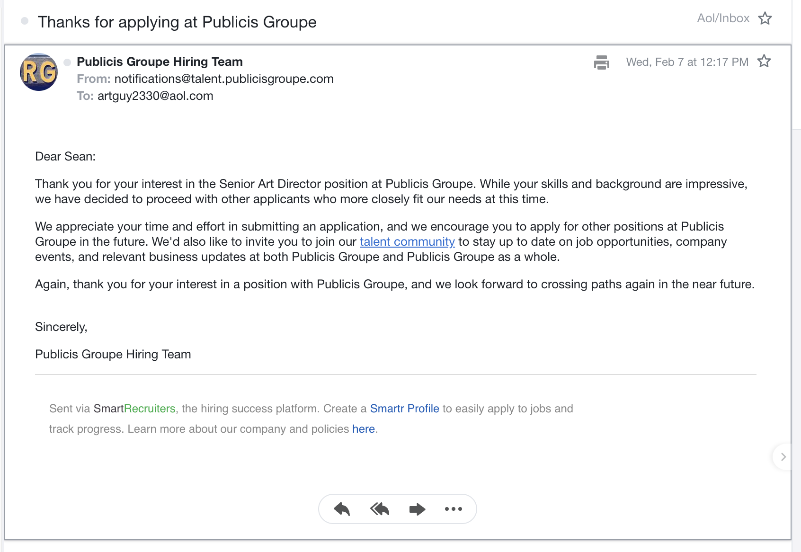Star the Publicis Groupe email thread
801x552 pixels.
point(765,18)
